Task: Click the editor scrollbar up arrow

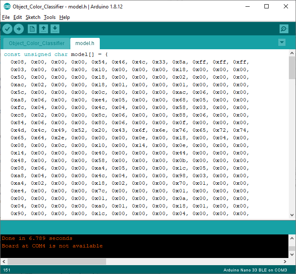Action: [x=292, y=53]
